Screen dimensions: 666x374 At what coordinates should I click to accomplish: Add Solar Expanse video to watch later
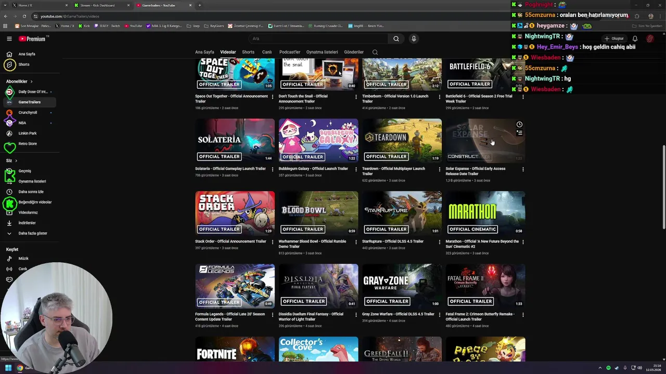[x=519, y=125]
